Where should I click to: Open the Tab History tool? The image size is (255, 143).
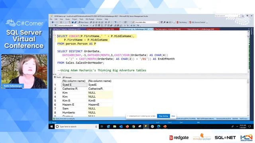click(182, 22)
